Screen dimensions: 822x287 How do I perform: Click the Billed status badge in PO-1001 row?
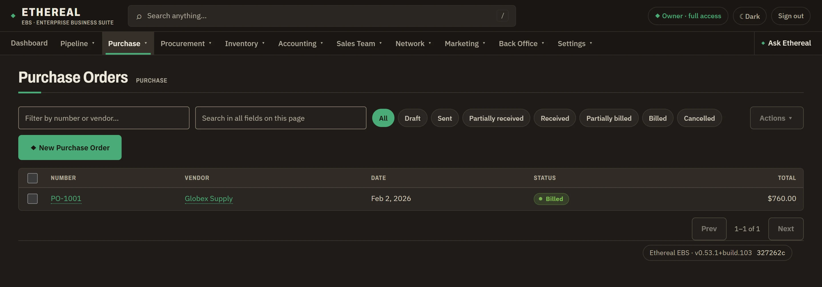551,199
